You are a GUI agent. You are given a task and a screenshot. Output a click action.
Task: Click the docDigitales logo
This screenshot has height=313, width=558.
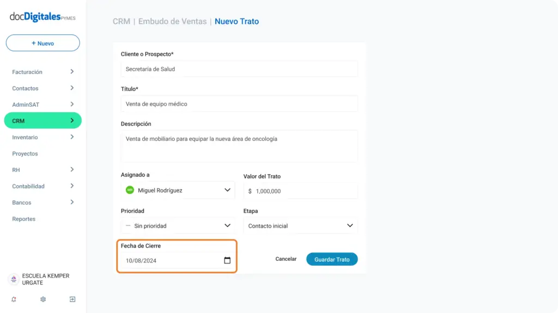click(x=43, y=17)
